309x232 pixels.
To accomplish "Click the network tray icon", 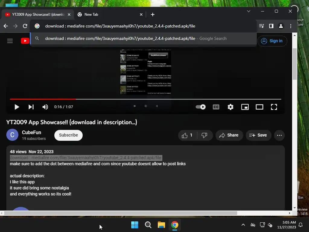I will [x=262, y=225].
